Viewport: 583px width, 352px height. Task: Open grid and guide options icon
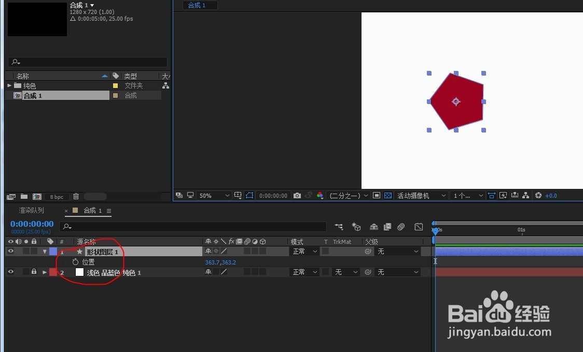click(238, 195)
